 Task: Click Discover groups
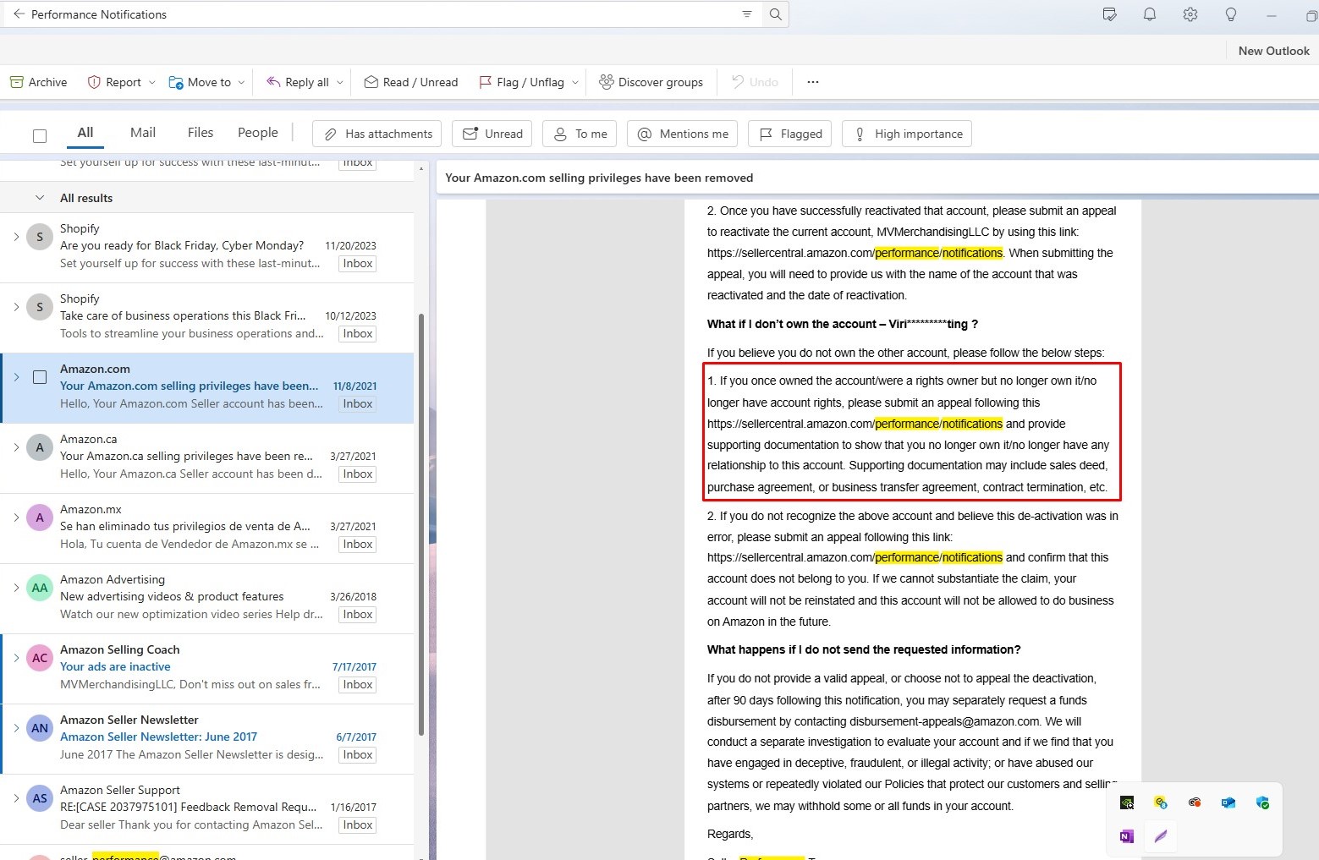(x=651, y=82)
